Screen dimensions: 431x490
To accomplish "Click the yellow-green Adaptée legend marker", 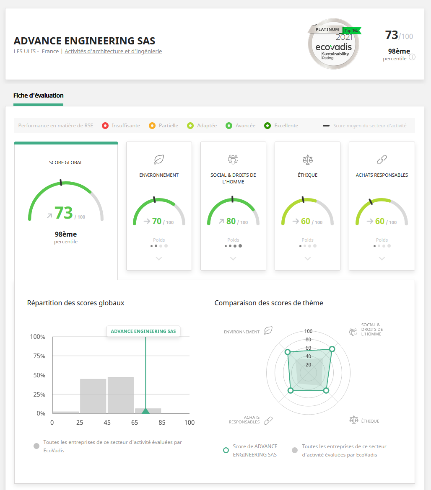I will point(190,126).
